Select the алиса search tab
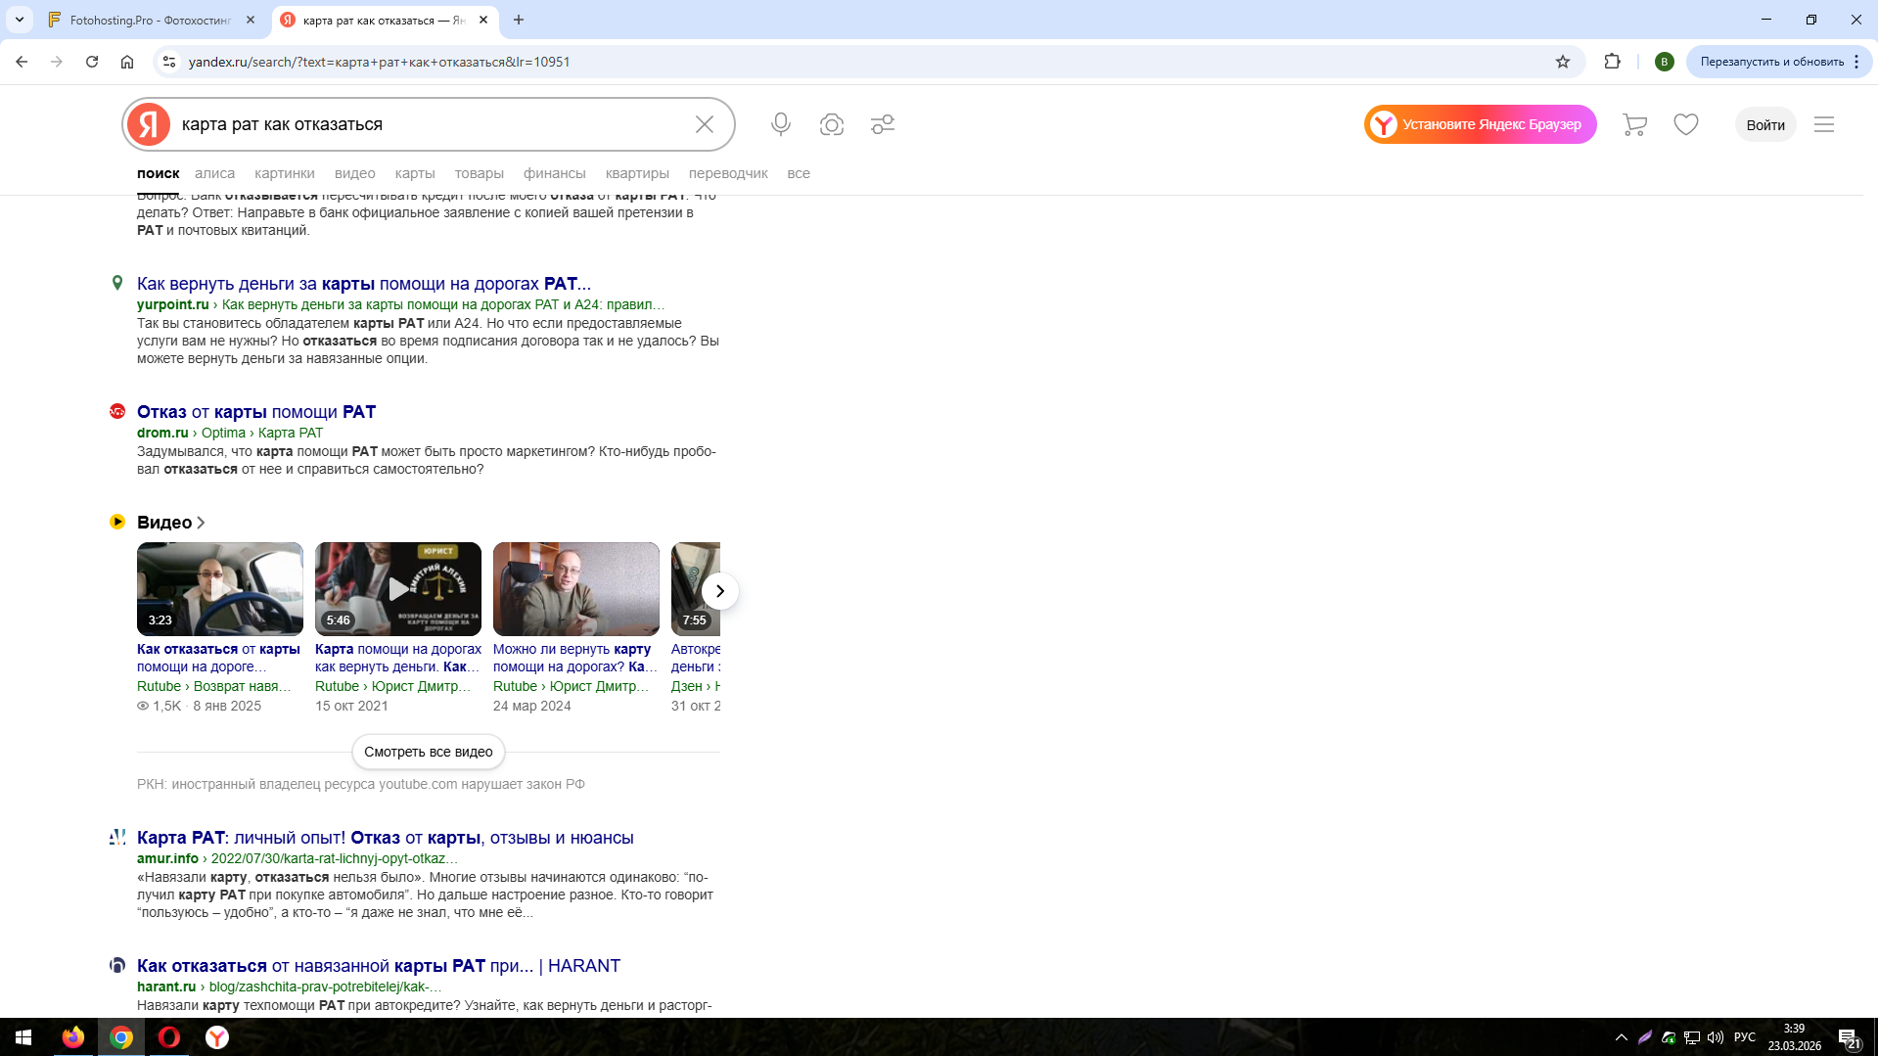The width and height of the screenshot is (1878, 1056). [x=214, y=173]
